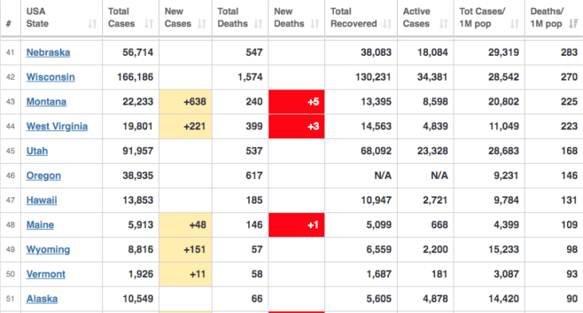Open the Wisconsin state link

(x=50, y=77)
